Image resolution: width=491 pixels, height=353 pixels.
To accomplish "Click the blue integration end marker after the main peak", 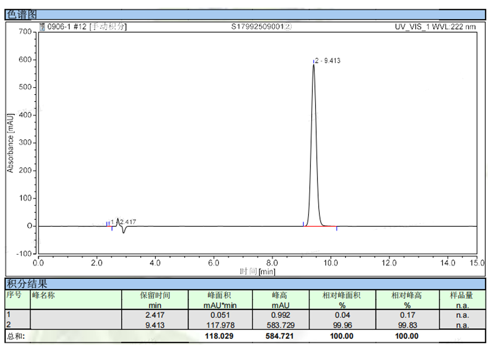I will click(x=337, y=228).
